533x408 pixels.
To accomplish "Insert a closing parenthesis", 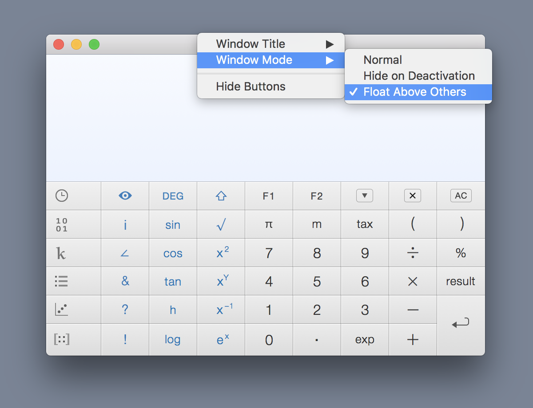I will [461, 224].
